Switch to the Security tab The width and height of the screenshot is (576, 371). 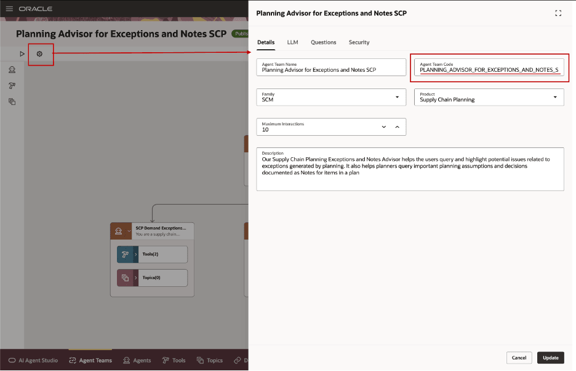tap(359, 42)
